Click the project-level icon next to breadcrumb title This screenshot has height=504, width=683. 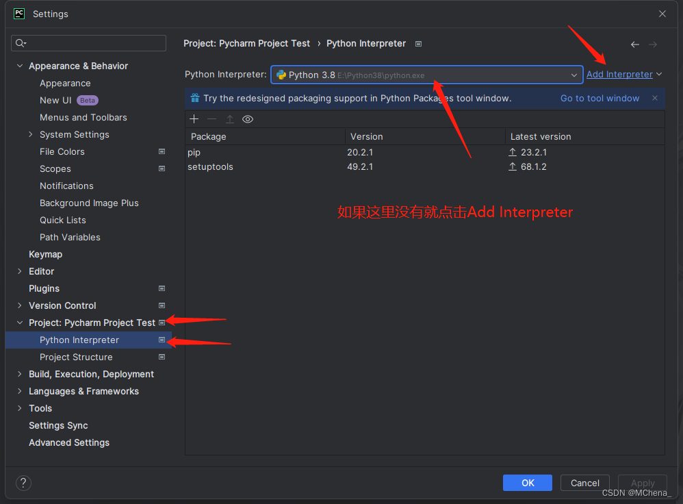point(419,44)
